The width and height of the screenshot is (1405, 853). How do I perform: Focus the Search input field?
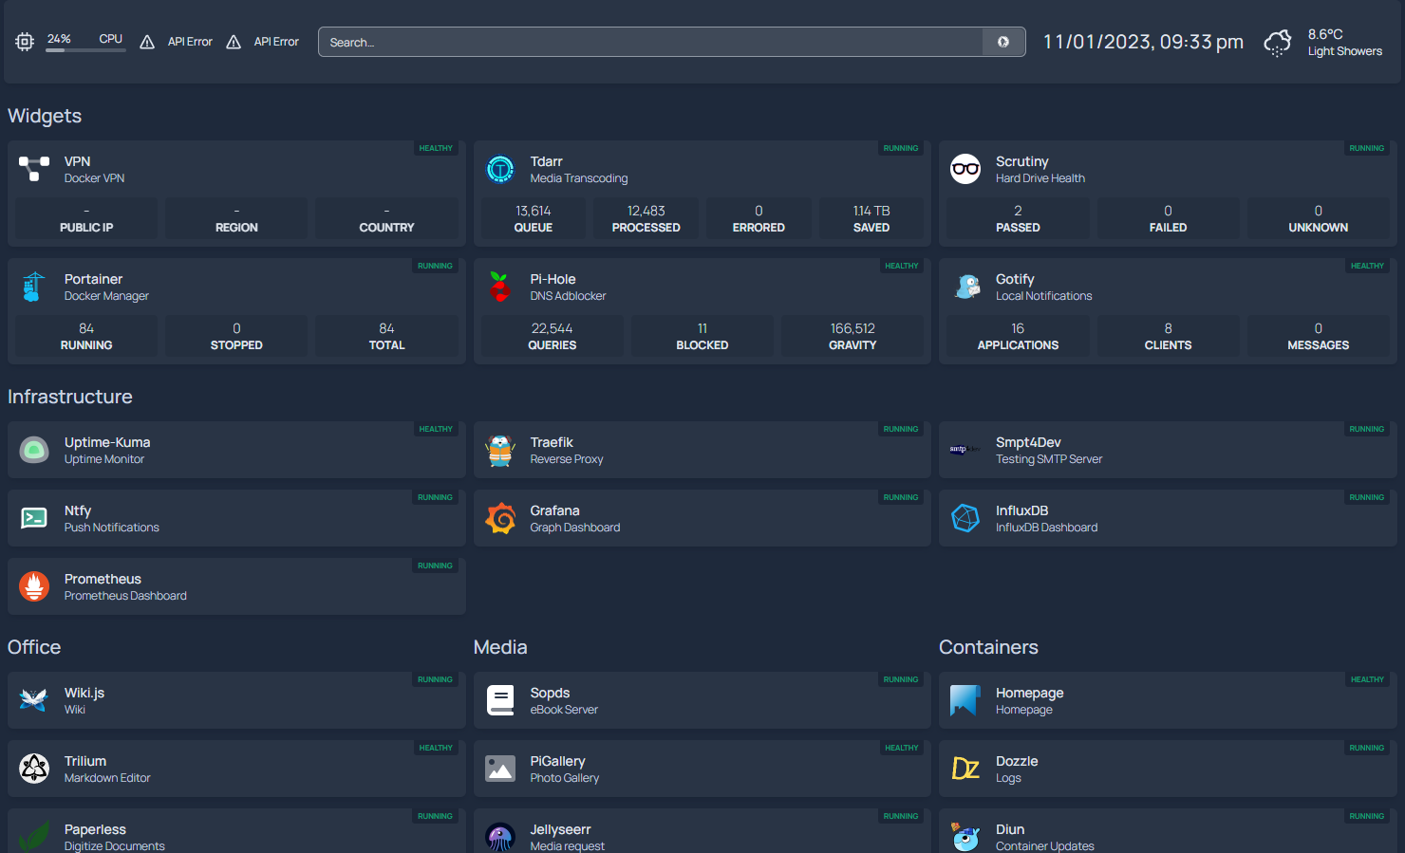(x=650, y=42)
